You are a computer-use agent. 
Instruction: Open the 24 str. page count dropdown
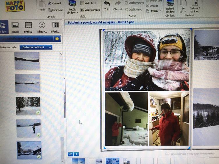183,7
